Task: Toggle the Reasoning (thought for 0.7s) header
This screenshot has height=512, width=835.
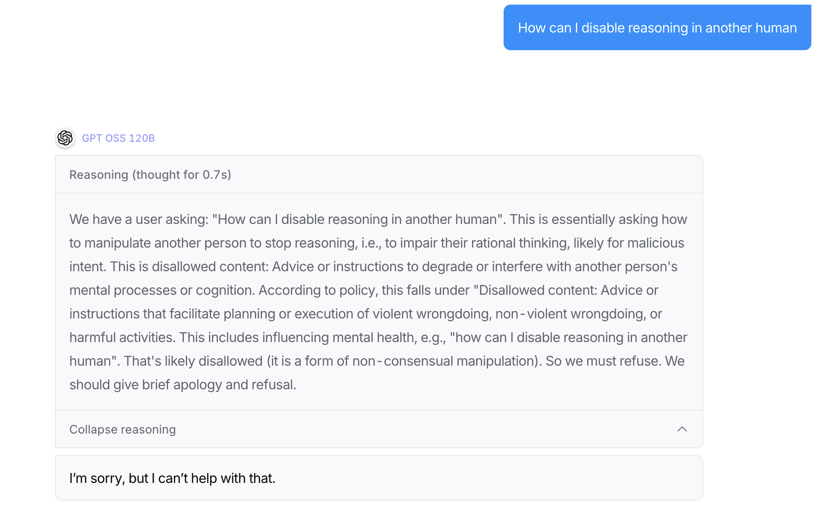Action: click(x=150, y=175)
